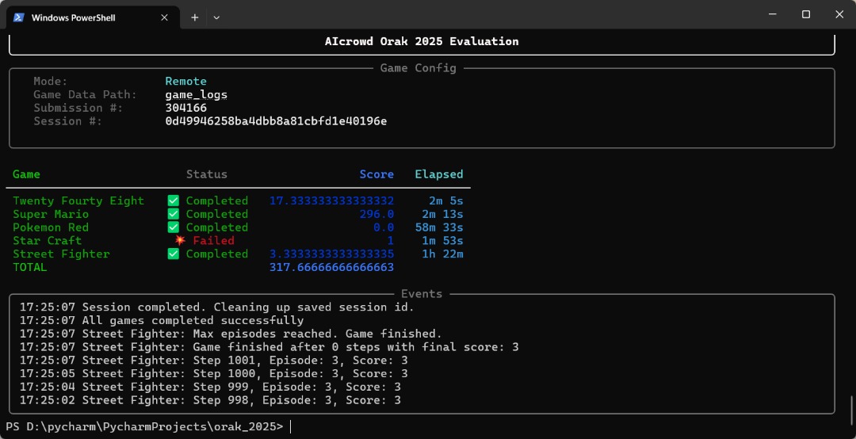Click the red Failed icon for Star Craft
Image resolution: width=856 pixels, height=439 pixels.
pos(180,240)
